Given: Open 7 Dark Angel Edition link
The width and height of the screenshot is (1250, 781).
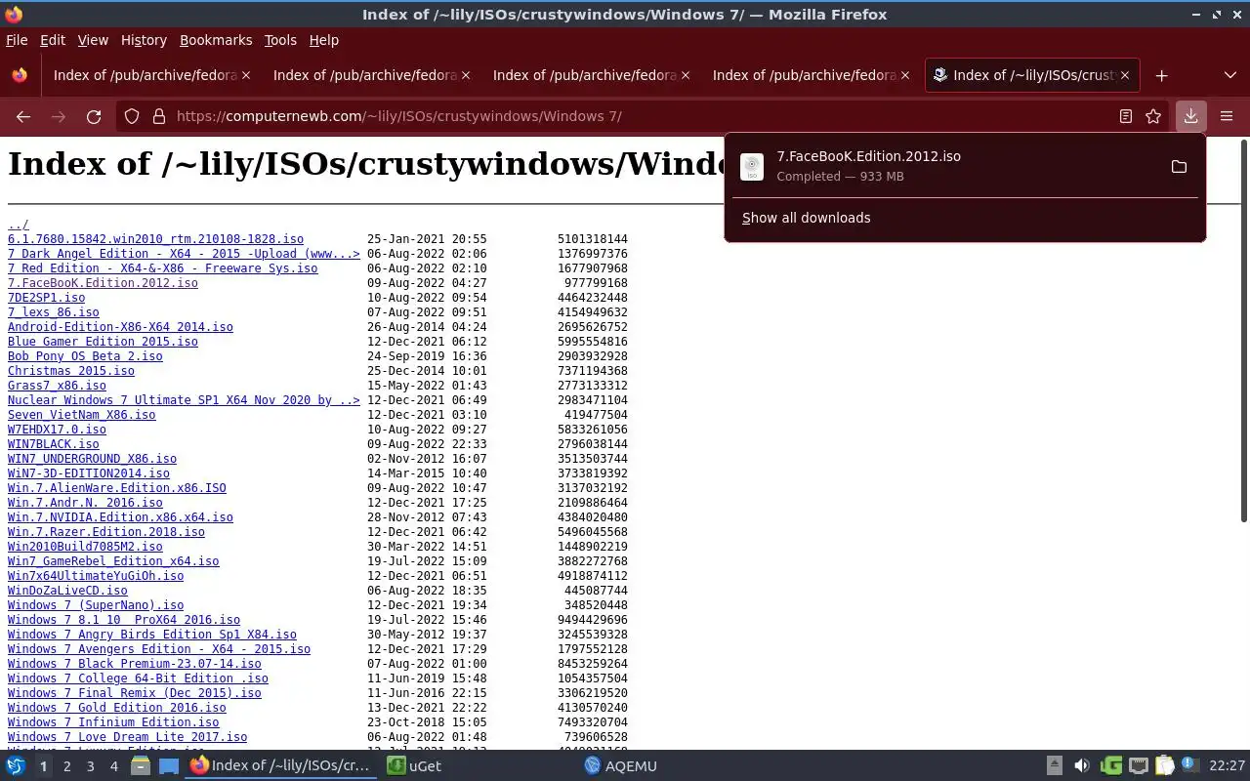Looking at the screenshot, I should point(184,254).
